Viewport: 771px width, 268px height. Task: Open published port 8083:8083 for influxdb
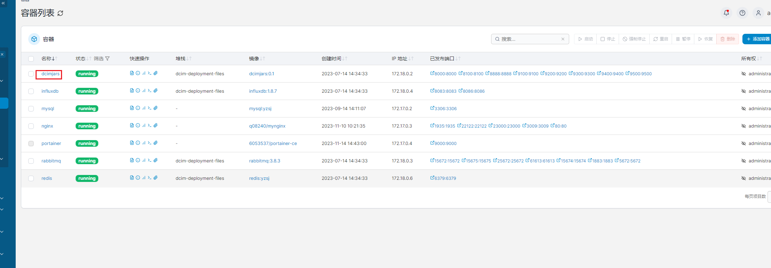(x=443, y=91)
